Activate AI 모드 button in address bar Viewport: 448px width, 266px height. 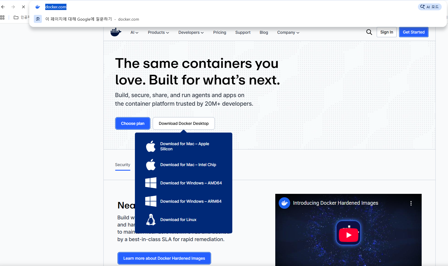429,7
